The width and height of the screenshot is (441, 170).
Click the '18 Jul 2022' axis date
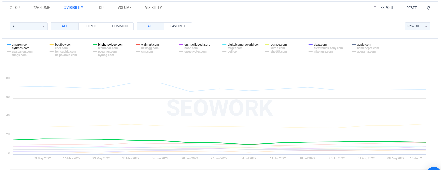click(x=307, y=158)
